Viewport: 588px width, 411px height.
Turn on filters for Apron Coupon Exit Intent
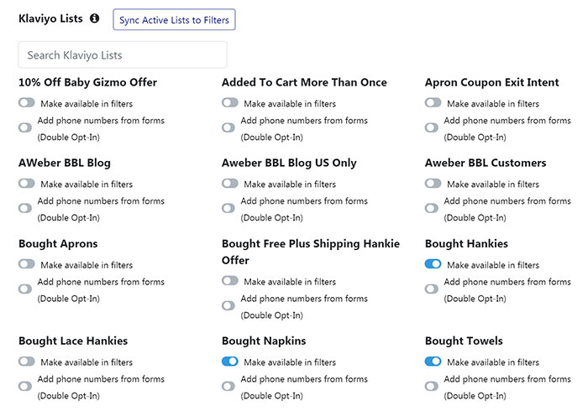(433, 102)
